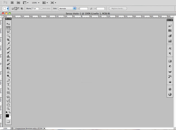This screenshot has height=130, width=176.
Task: Click the Migliora bordo button
Action: click(118, 8)
